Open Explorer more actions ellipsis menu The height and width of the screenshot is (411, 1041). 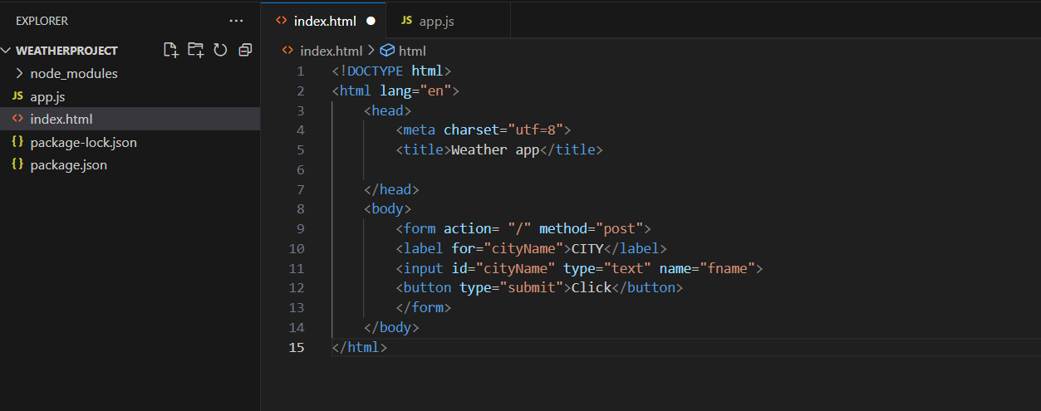(x=237, y=21)
